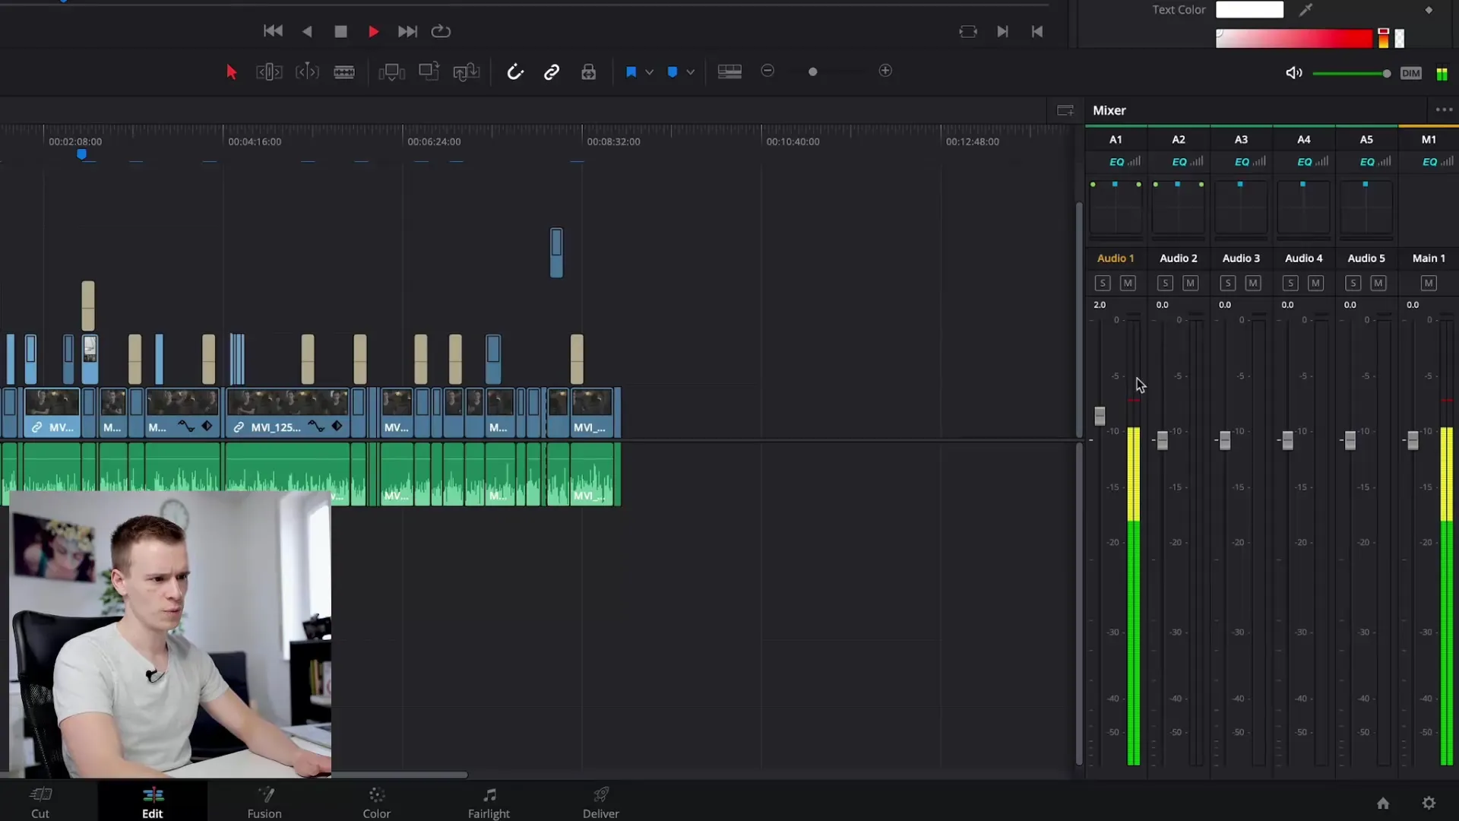Click the white Text Color swatch
Image resolution: width=1459 pixels, height=821 pixels.
pyautogui.click(x=1249, y=10)
